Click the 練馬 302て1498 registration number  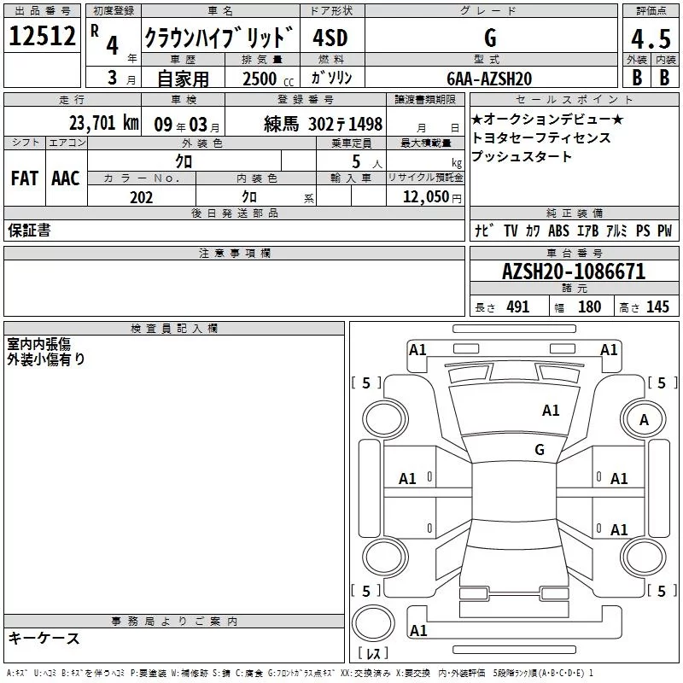click(324, 124)
